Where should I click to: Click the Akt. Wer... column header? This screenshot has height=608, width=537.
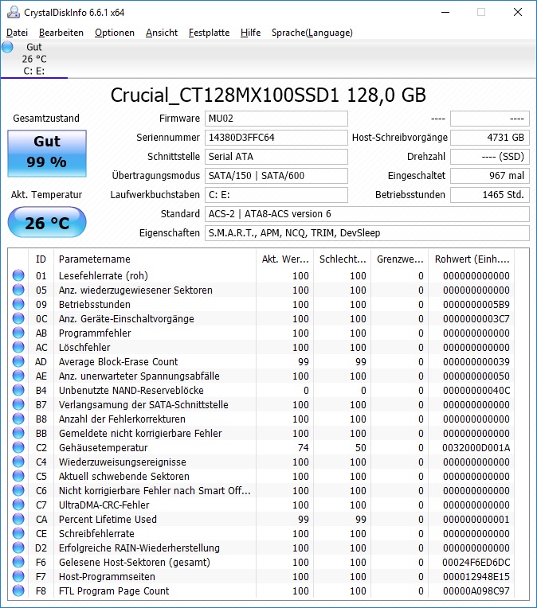click(x=285, y=259)
